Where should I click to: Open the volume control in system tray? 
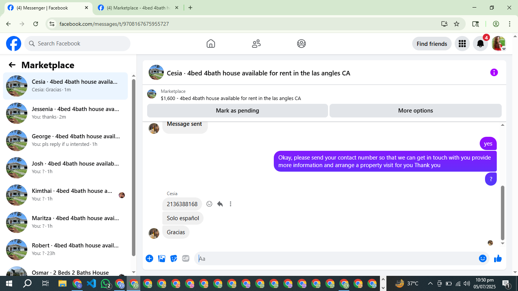(467, 283)
